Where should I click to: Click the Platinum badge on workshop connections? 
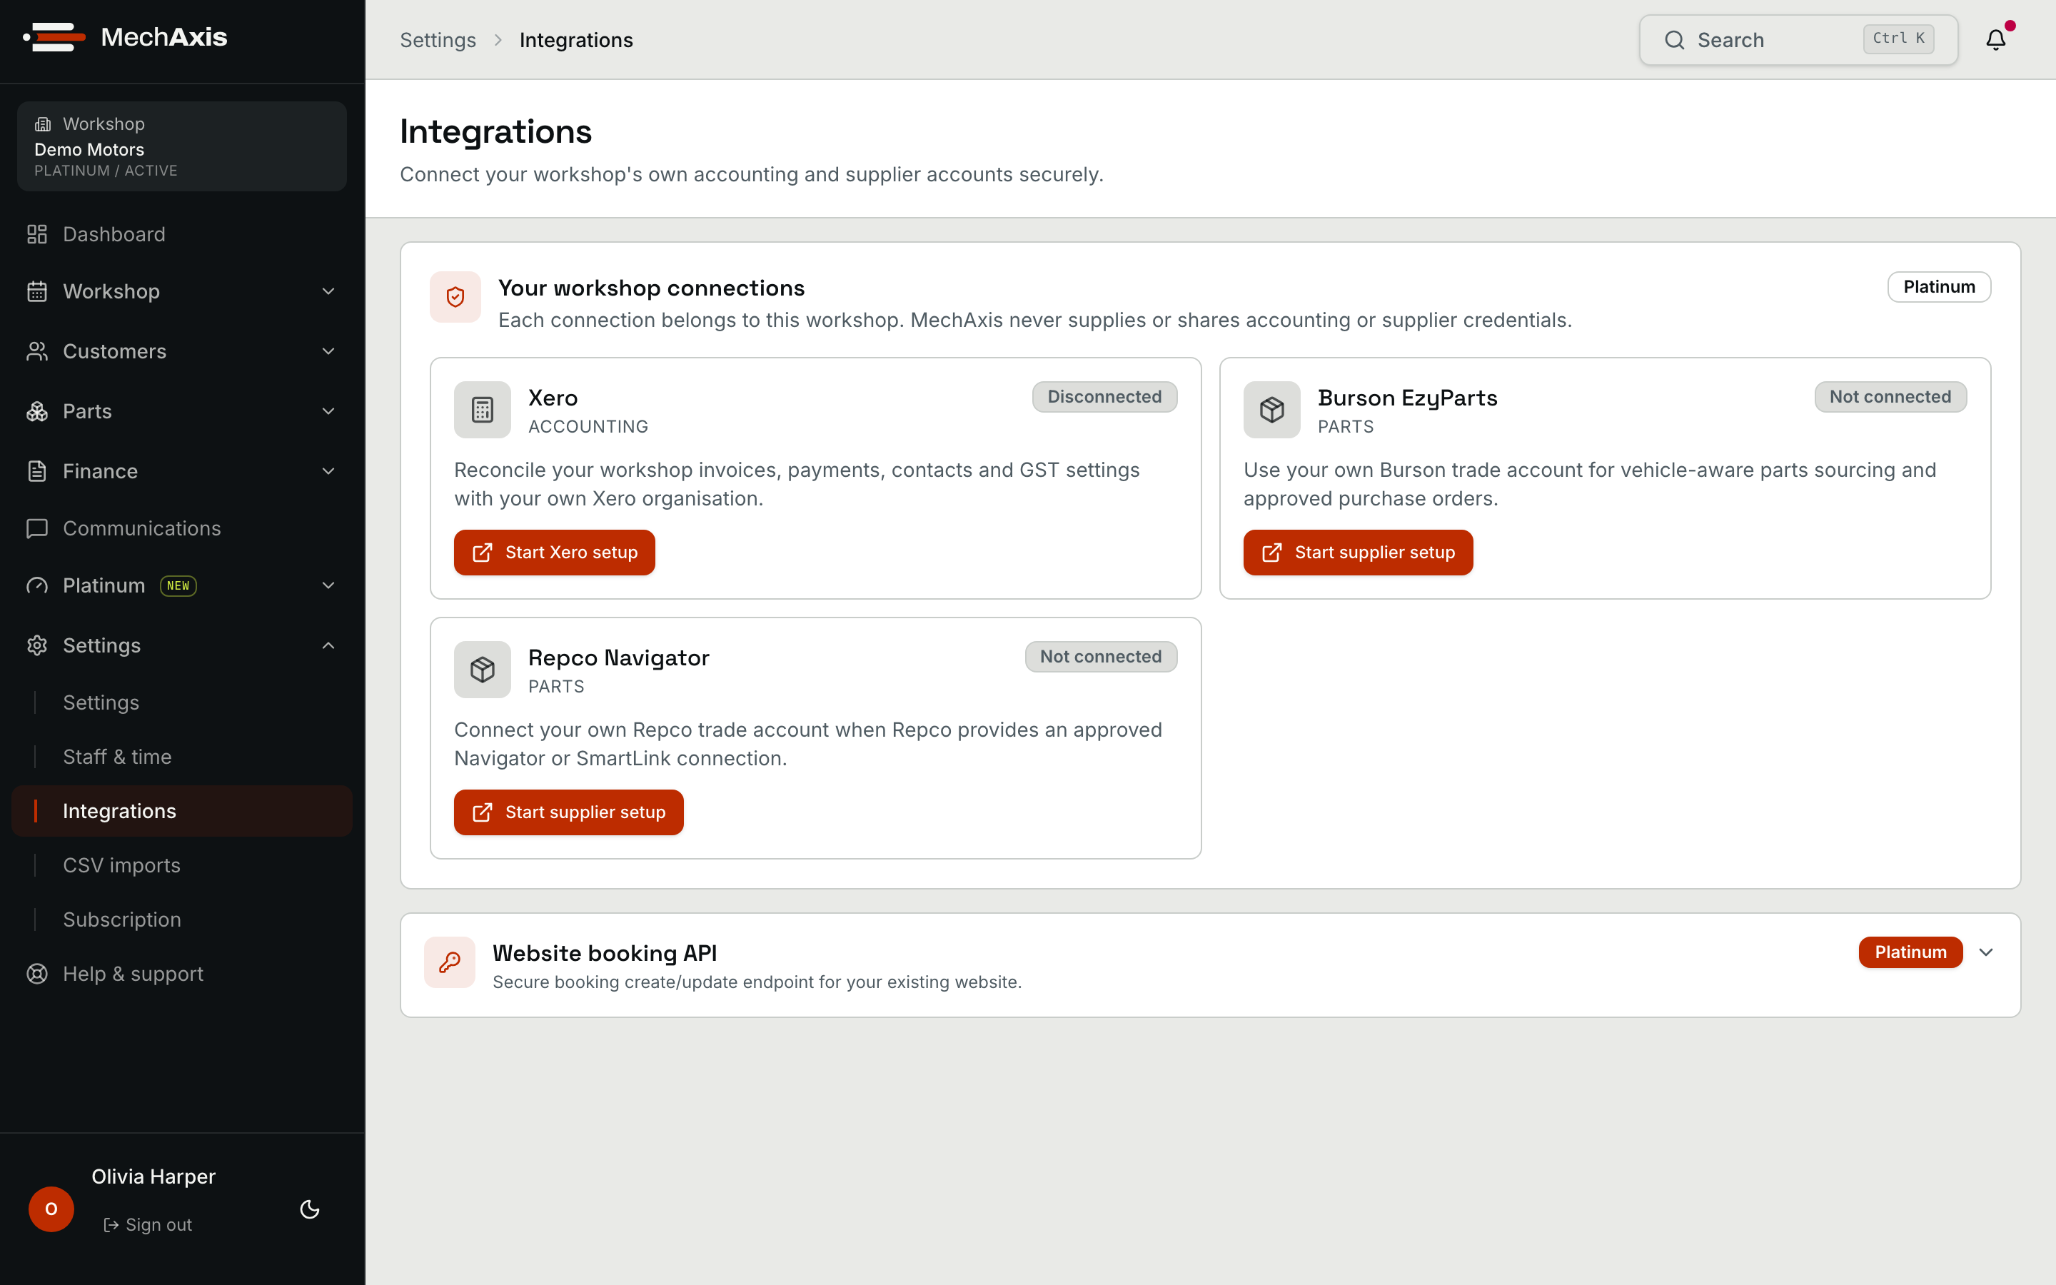(x=1939, y=287)
